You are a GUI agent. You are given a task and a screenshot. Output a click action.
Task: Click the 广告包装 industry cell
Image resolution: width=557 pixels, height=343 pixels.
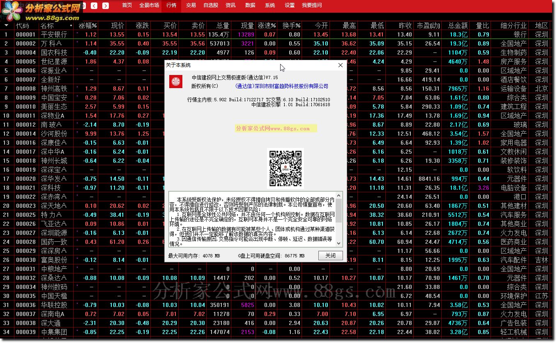513,323
